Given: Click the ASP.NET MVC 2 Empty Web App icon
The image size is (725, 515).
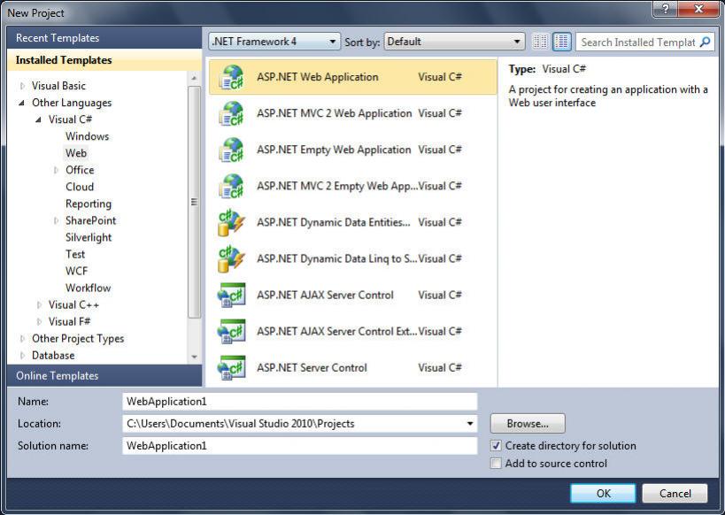Looking at the screenshot, I should (x=231, y=187).
